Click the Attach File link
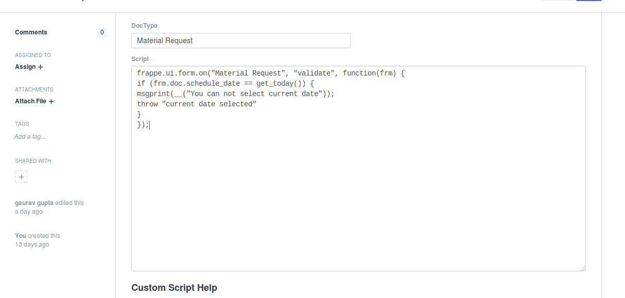625x298 pixels. coord(31,101)
